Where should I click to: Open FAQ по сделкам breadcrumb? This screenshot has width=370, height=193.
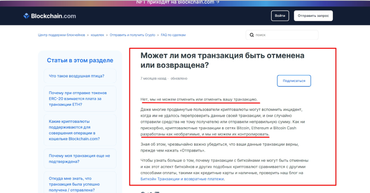click(173, 35)
